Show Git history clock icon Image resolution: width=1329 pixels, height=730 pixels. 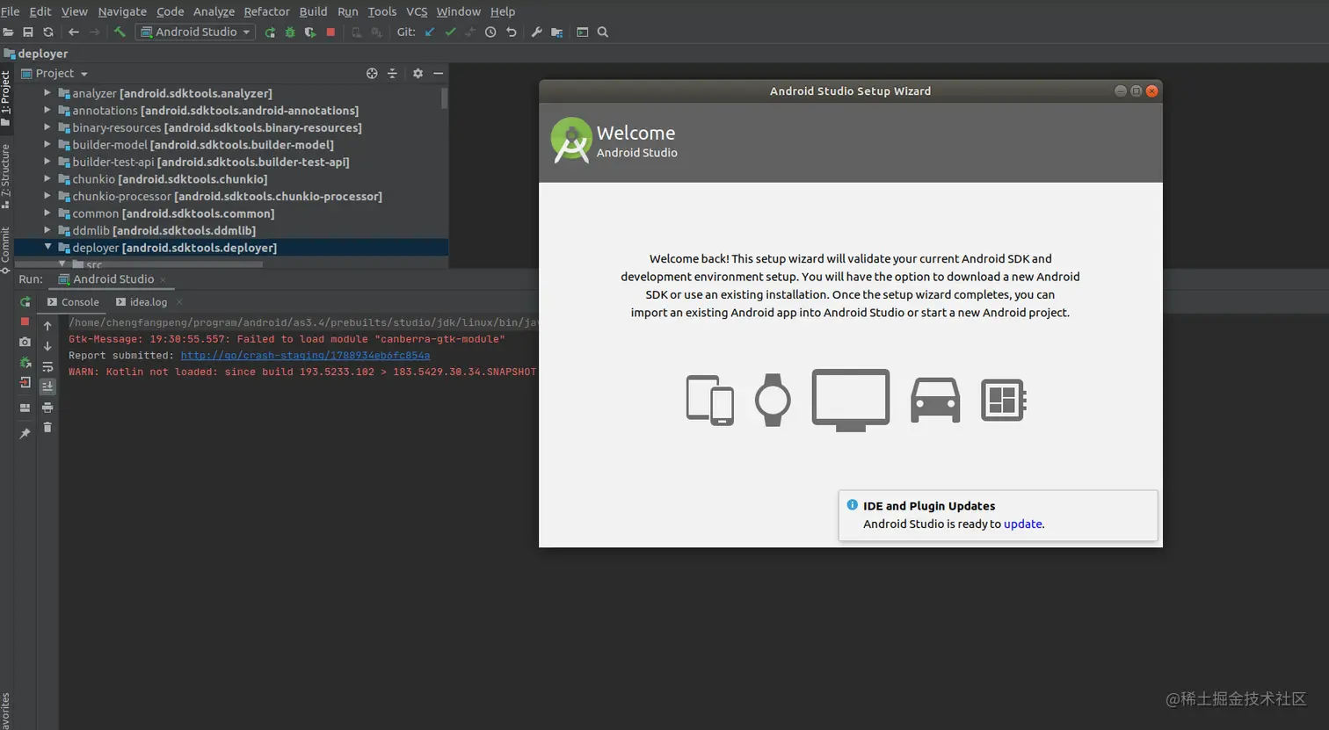click(x=490, y=33)
